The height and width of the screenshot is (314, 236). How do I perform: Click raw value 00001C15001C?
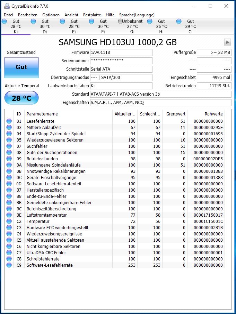coord(208,221)
